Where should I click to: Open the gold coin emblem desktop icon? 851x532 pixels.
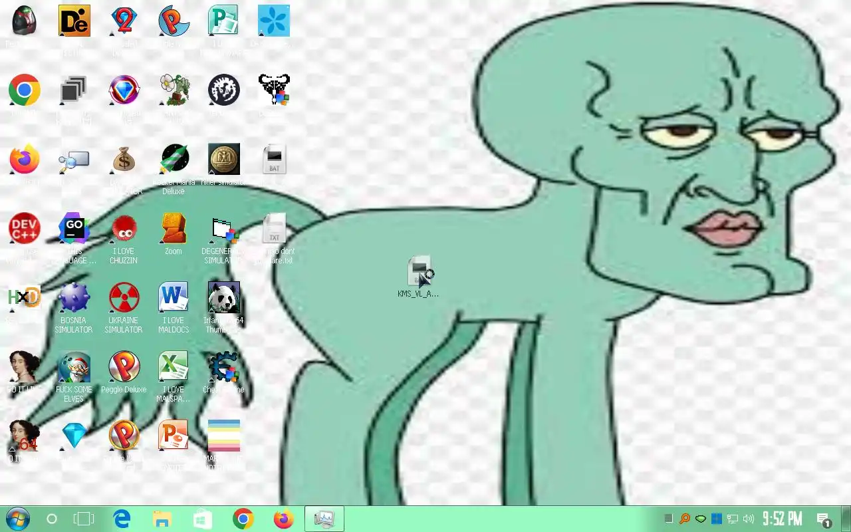pos(223,160)
